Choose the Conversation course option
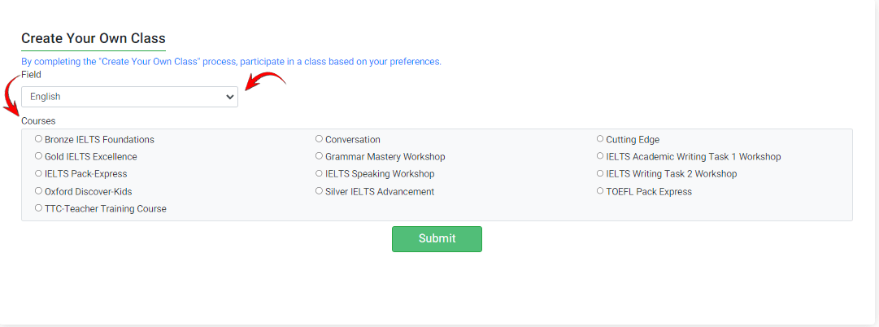The height and width of the screenshot is (327, 879). click(320, 139)
